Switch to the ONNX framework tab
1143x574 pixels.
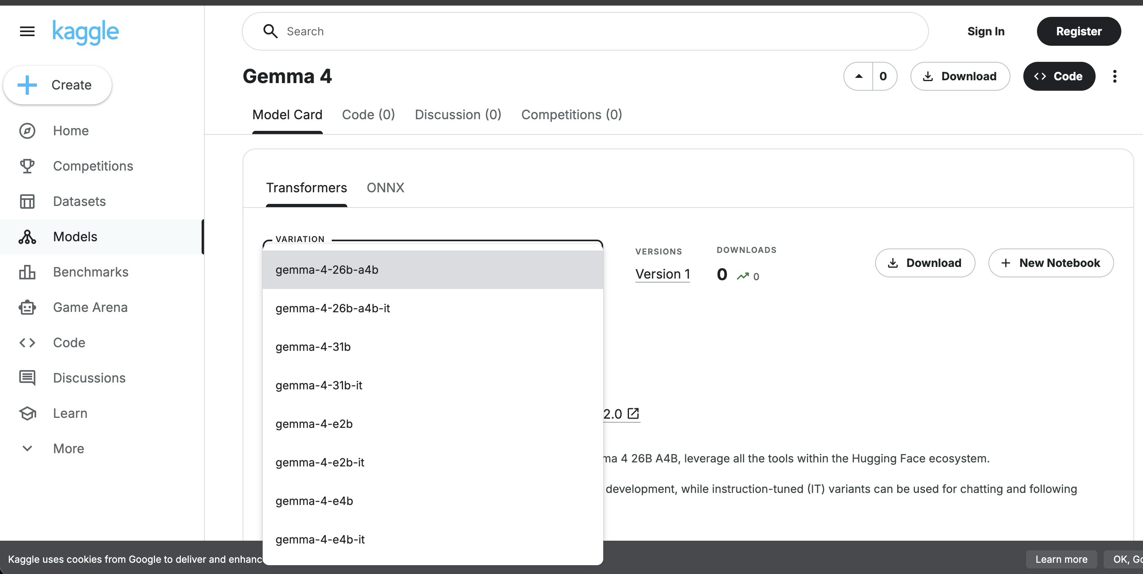point(385,188)
